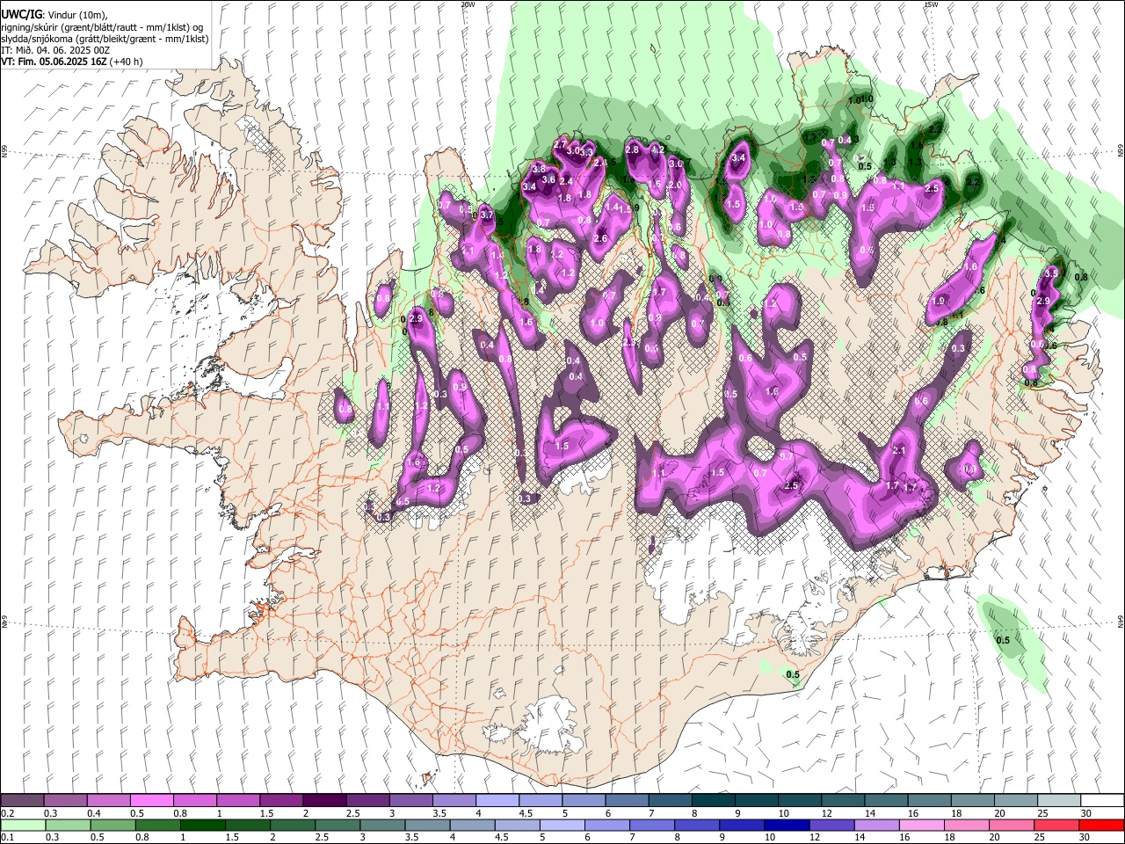Click the '0.1' label in the bottom legend row
1125x844 pixels.
(x=7, y=837)
